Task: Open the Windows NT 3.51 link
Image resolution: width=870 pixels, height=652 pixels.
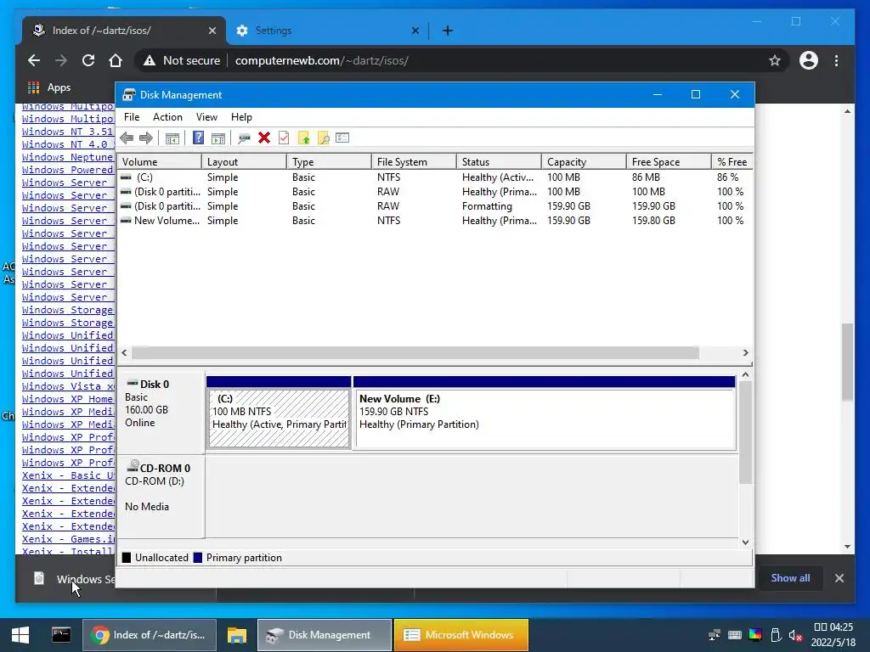Action: [68, 132]
